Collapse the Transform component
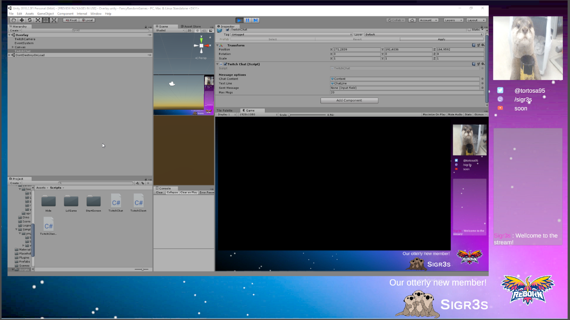Screen dimensions: 570x320 coord(217,45)
